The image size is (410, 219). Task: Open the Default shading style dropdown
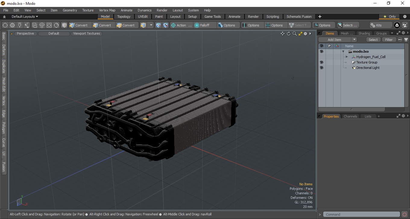pos(54,34)
